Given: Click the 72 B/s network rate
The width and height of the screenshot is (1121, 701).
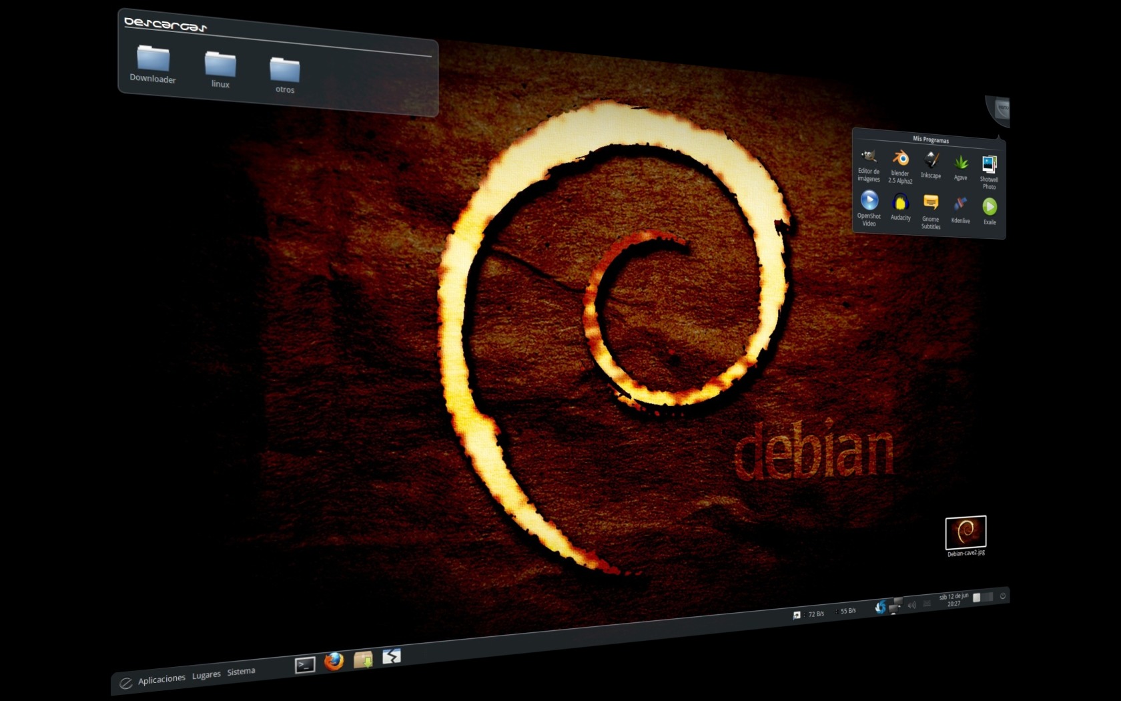Looking at the screenshot, I should (x=816, y=614).
